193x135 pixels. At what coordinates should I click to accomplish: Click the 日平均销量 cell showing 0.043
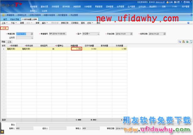click(89, 49)
